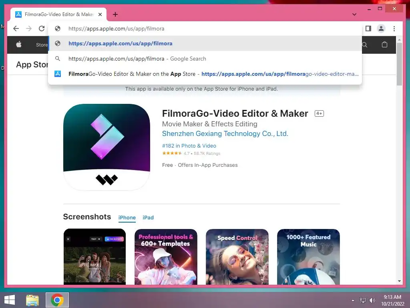Expand the tab search chevron
Screen dimensions: 410x308
354,14
